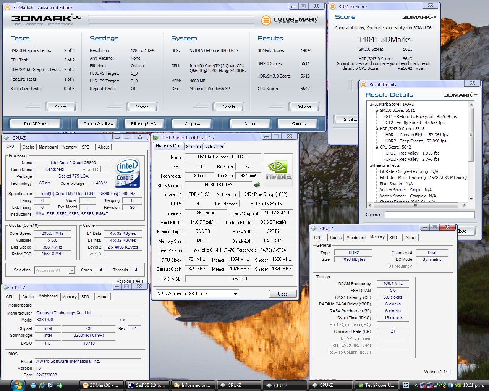Click GPU-Z Name field NVIDIA GeForce 8800 GTS
This screenshot has height=391, width=489.
click(223, 157)
